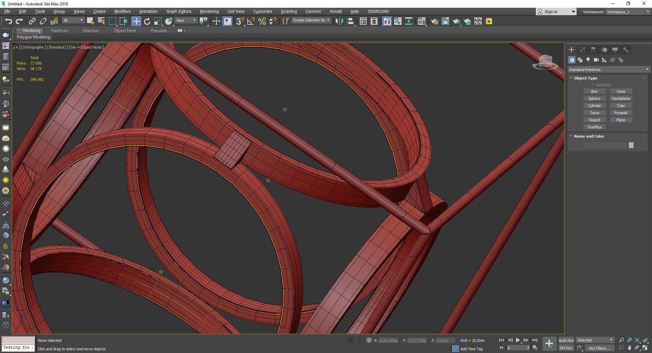Activate the Select and Rotate tool
The width and height of the screenshot is (652, 353).
[x=147, y=21]
